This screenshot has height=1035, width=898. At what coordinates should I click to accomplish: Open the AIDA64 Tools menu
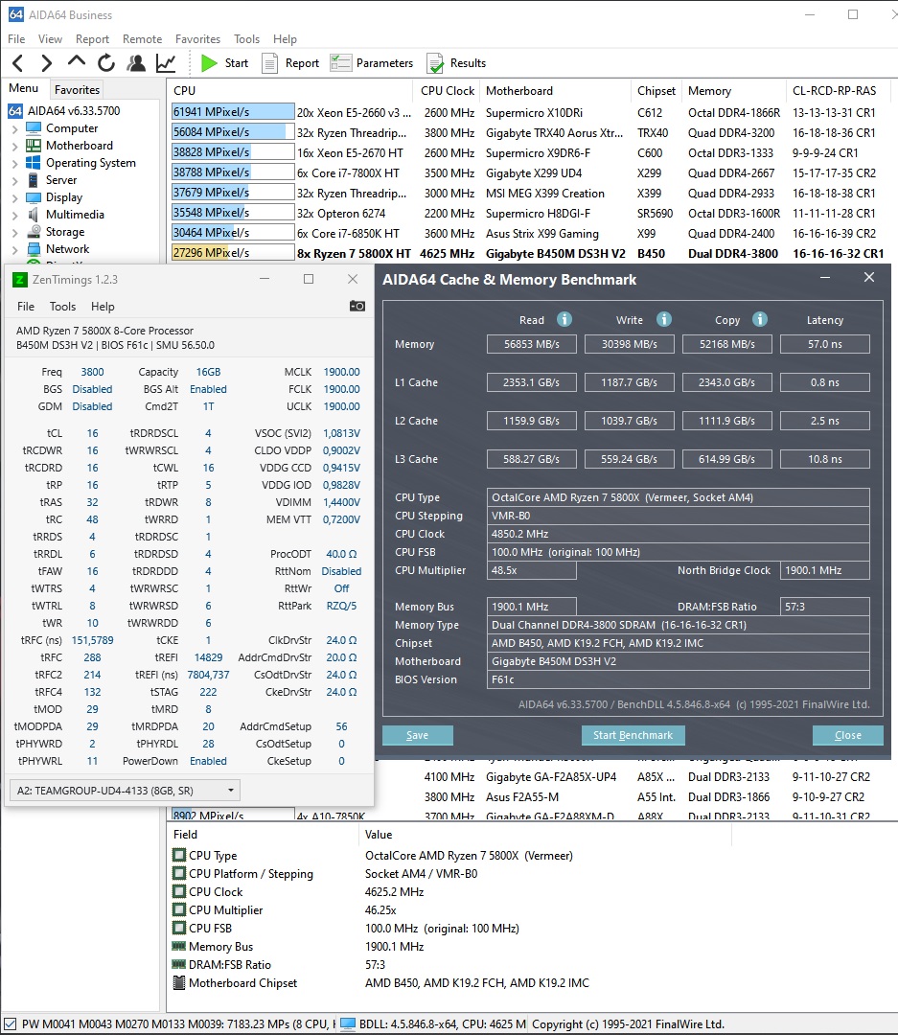point(246,39)
